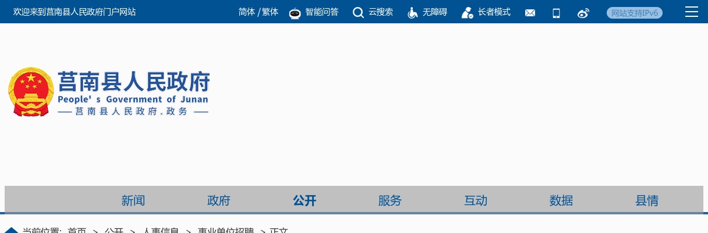Go to the 服务 navigation tab

[x=390, y=201]
